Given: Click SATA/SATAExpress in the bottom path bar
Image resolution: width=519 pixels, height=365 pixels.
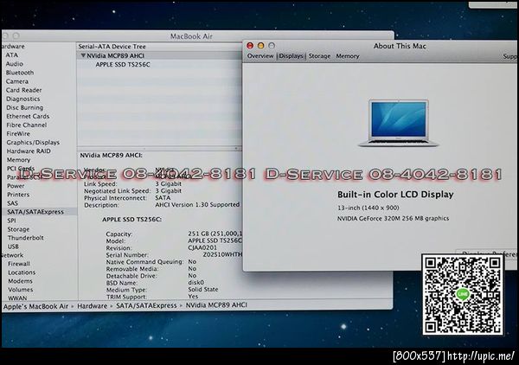Looking at the screenshot, I should click(x=146, y=306).
